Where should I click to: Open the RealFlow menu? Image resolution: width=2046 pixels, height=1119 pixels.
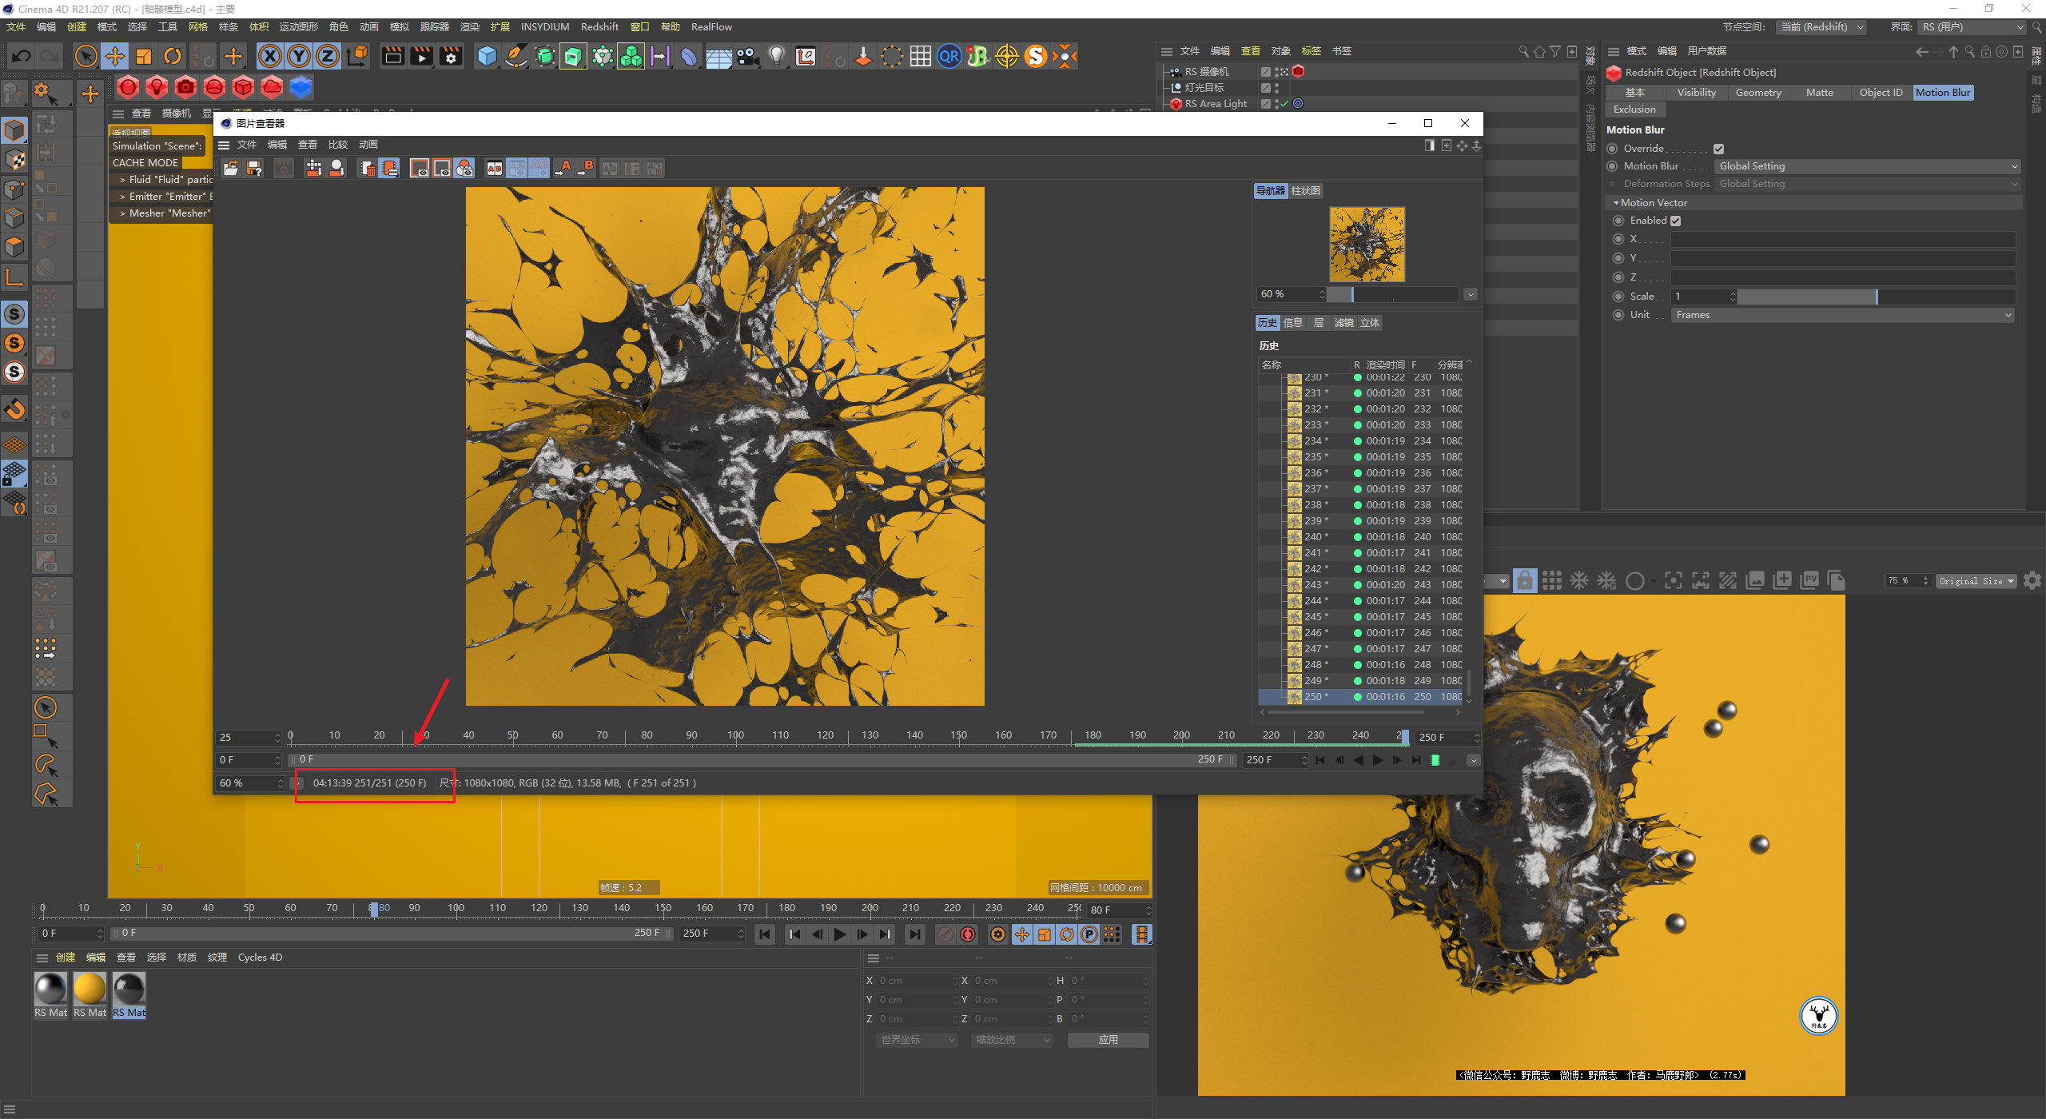tap(711, 27)
